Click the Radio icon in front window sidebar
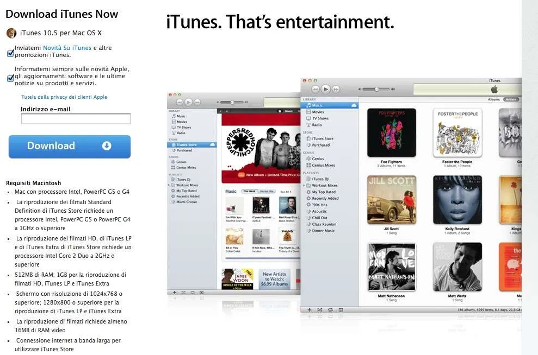Screen dimensions: 538x355 308,125
